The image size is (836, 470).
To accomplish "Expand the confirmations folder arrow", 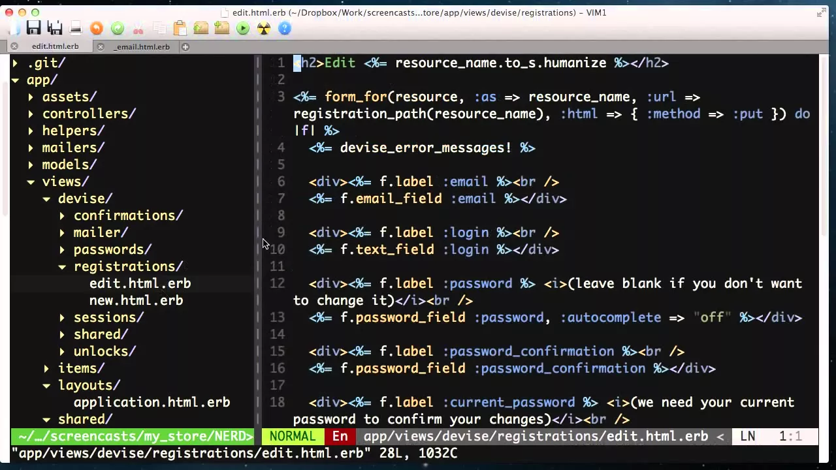I will [x=62, y=216].
